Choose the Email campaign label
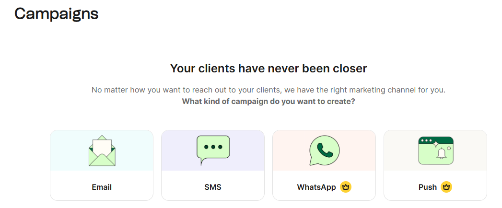Screen dimensions: 502x208 [x=102, y=187]
